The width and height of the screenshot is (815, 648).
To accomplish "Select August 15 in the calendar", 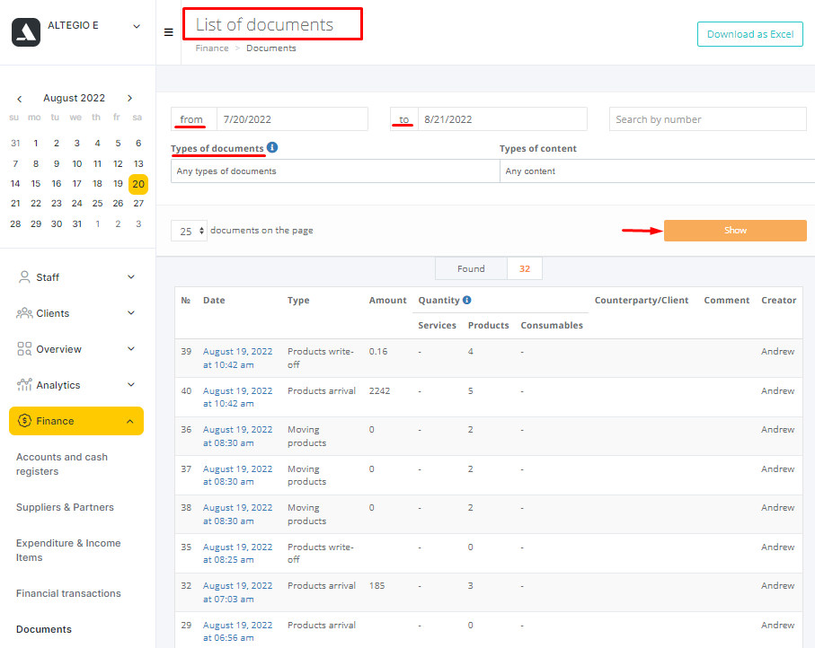I will coord(36,184).
